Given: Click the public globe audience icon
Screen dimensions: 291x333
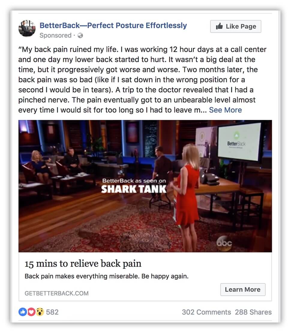Looking at the screenshot, I should 80,35.
